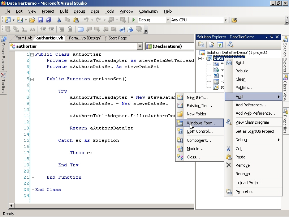Click editor horizontal scrollbar left arrow
This screenshot has height=217, width=289.
point(11,205)
